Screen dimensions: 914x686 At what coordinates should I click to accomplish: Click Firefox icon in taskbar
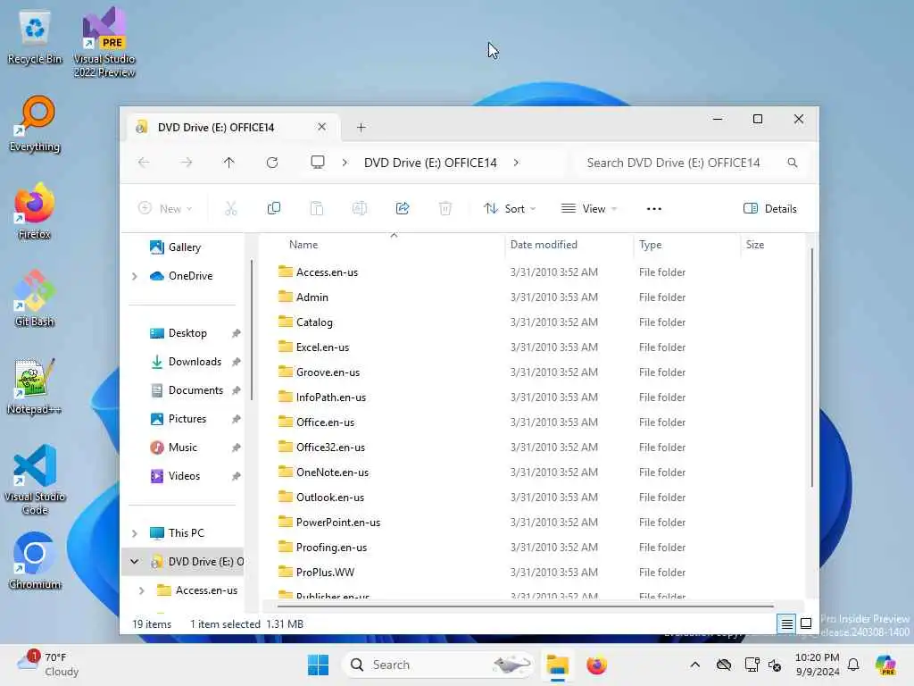[597, 665]
